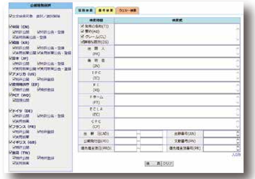Select the application number (AN) field
The height and width of the screenshot is (179, 255).
click(220, 134)
